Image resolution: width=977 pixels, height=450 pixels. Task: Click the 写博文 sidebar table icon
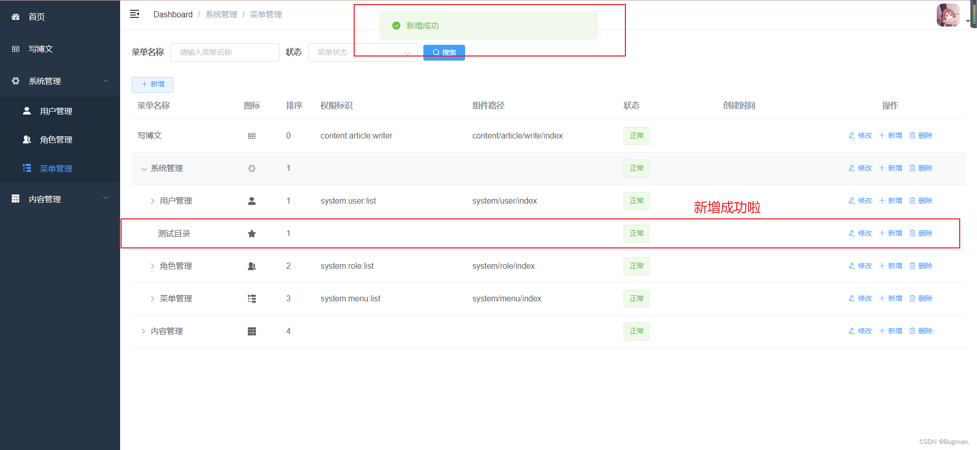pyautogui.click(x=16, y=49)
